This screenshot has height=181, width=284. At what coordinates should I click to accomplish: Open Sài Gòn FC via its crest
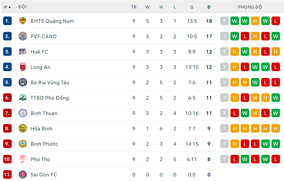(x=23, y=175)
